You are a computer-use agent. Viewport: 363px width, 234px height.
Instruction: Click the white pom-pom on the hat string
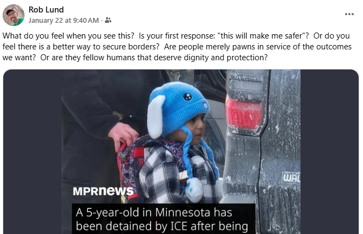pyautogui.click(x=194, y=190)
